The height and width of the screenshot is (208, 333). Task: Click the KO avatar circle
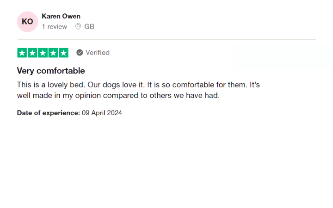(x=27, y=22)
